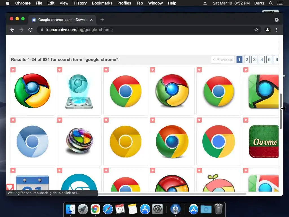Favorite the glossy 3D Chrome ball icon
The image size is (289, 217).
click(x=13, y=70)
